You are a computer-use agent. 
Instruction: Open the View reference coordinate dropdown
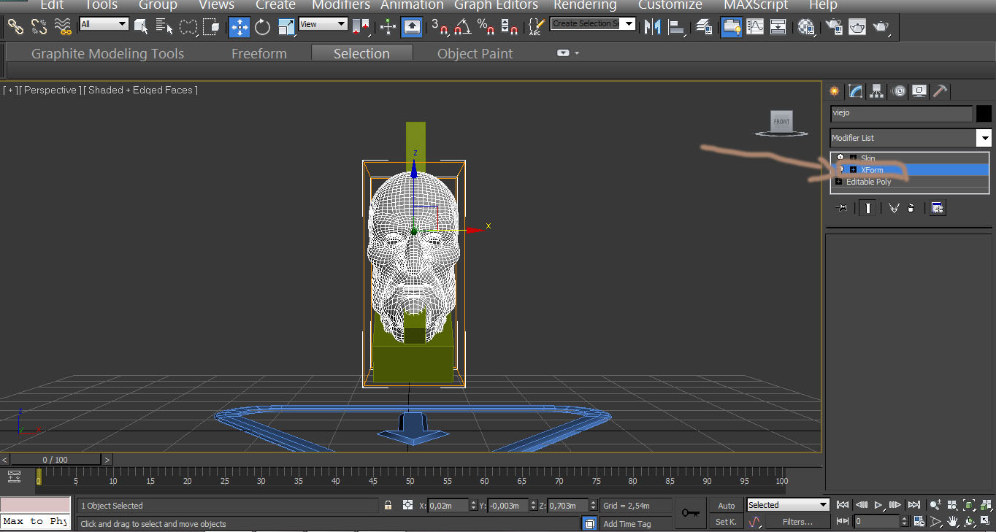tap(322, 24)
